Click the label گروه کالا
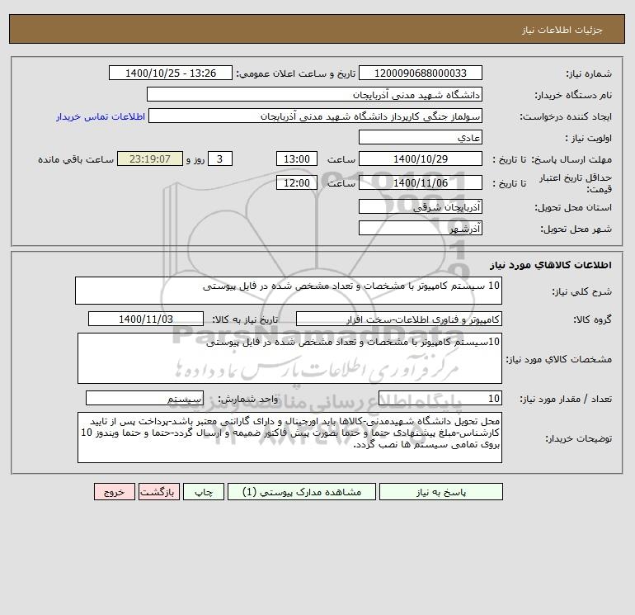The height and width of the screenshot is (615, 635). click(x=592, y=319)
